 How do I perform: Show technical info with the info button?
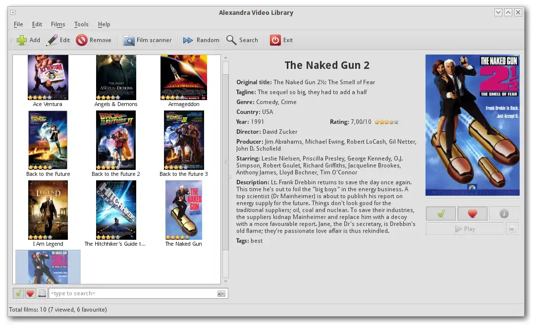504,214
